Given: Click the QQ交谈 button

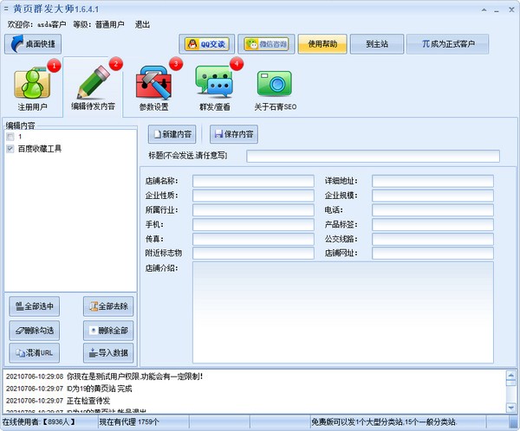Looking at the screenshot, I should [206, 44].
